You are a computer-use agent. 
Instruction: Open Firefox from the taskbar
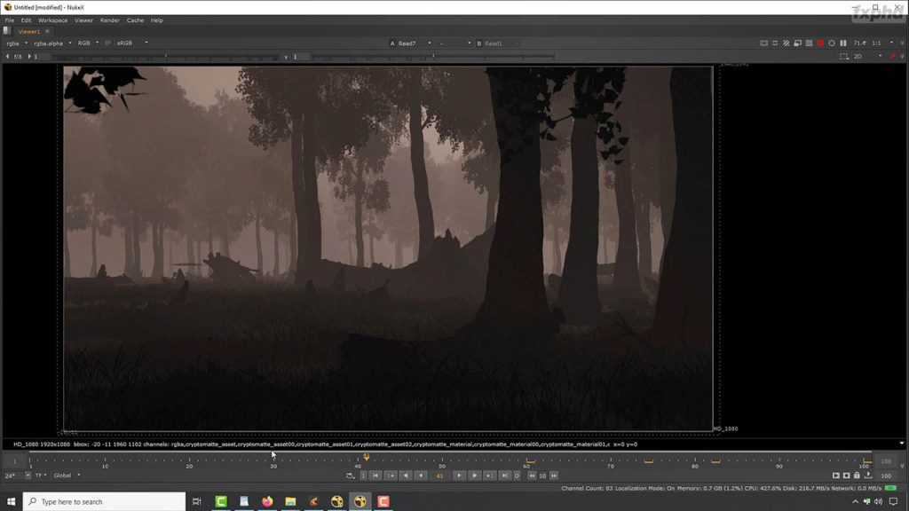[x=267, y=502]
